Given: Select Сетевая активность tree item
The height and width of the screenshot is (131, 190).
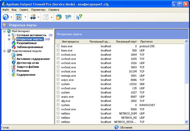Looking at the screenshot, I should (x=31, y=35).
